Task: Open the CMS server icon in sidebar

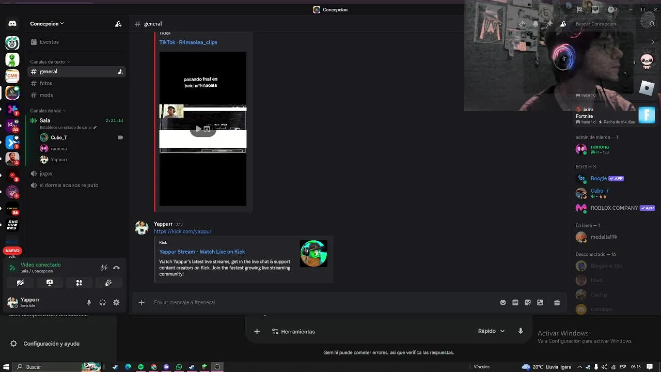Action: [12, 76]
